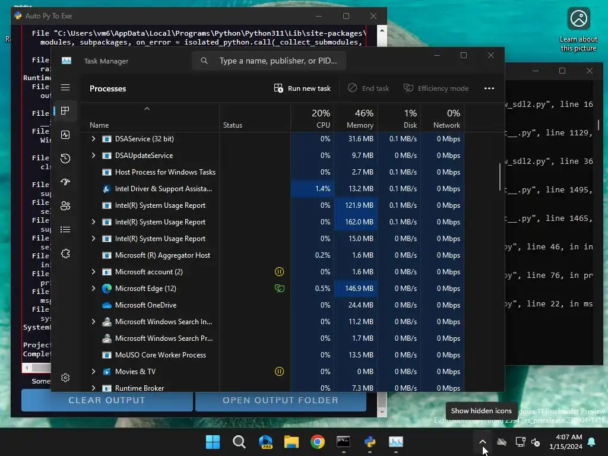Click the Microsoft OneDrive cloud icon
Viewport: 608px width, 456px height.
point(107,305)
